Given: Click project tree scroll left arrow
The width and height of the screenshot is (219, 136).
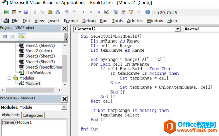Looking at the screenshot, I should click(3, 90).
